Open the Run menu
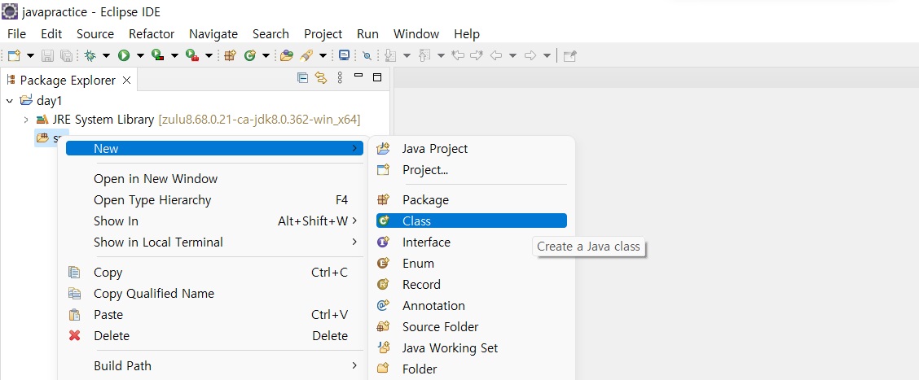This screenshot has height=380, width=919. (367, 34)
